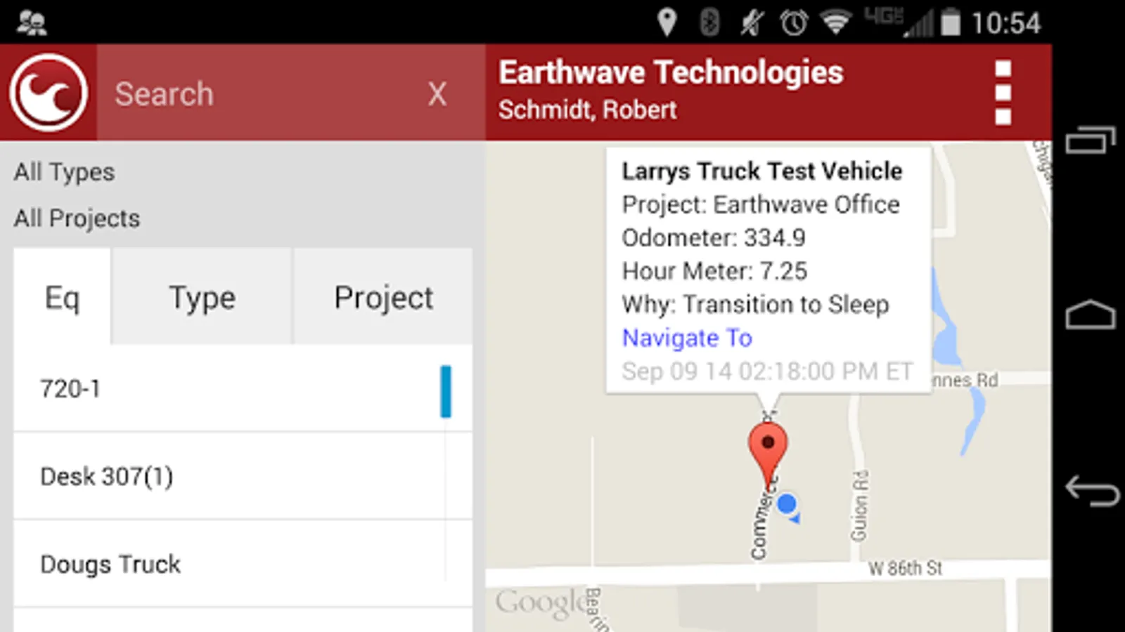The image size is (1125, 632).
Task: Switch to the Type tab
Action: [202, 297]
